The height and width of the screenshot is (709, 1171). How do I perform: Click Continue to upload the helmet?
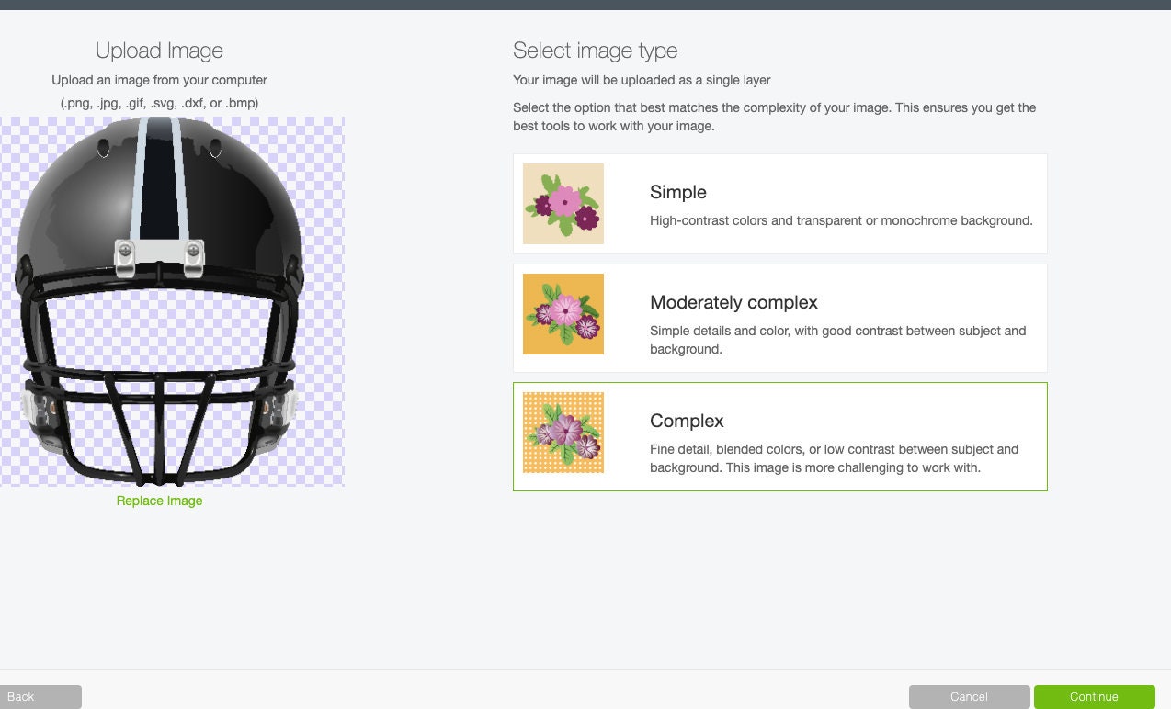tap(1094, 696)
